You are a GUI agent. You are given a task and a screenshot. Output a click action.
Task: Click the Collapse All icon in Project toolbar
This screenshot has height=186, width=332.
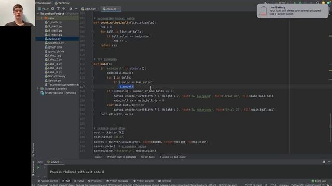point(64,9)
